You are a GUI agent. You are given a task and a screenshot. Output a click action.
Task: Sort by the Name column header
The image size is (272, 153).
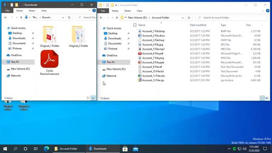coord(142,25)
